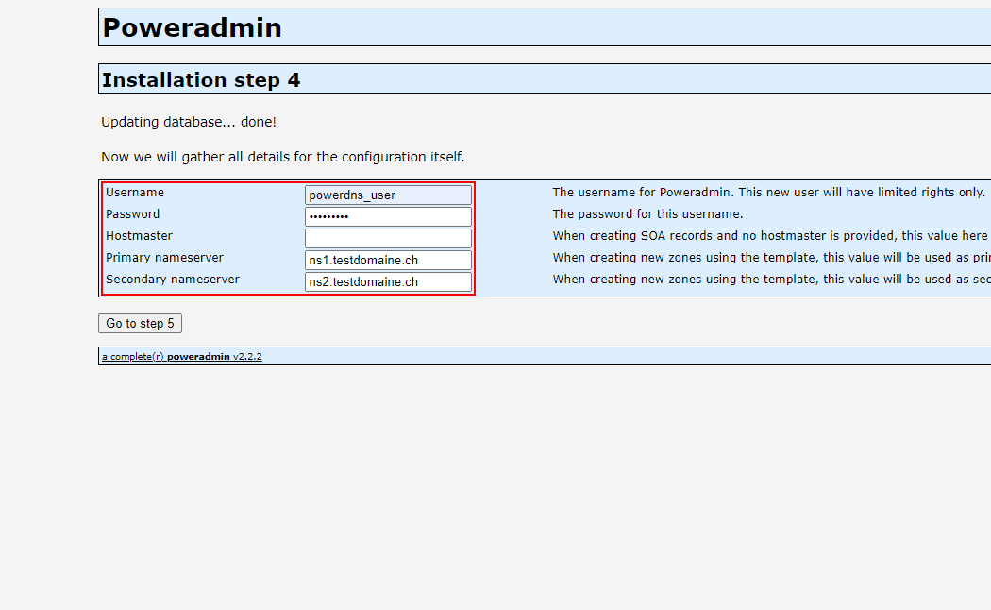
Task: Click 'The username for Poweradmin' description
Action: coord(768,193)
